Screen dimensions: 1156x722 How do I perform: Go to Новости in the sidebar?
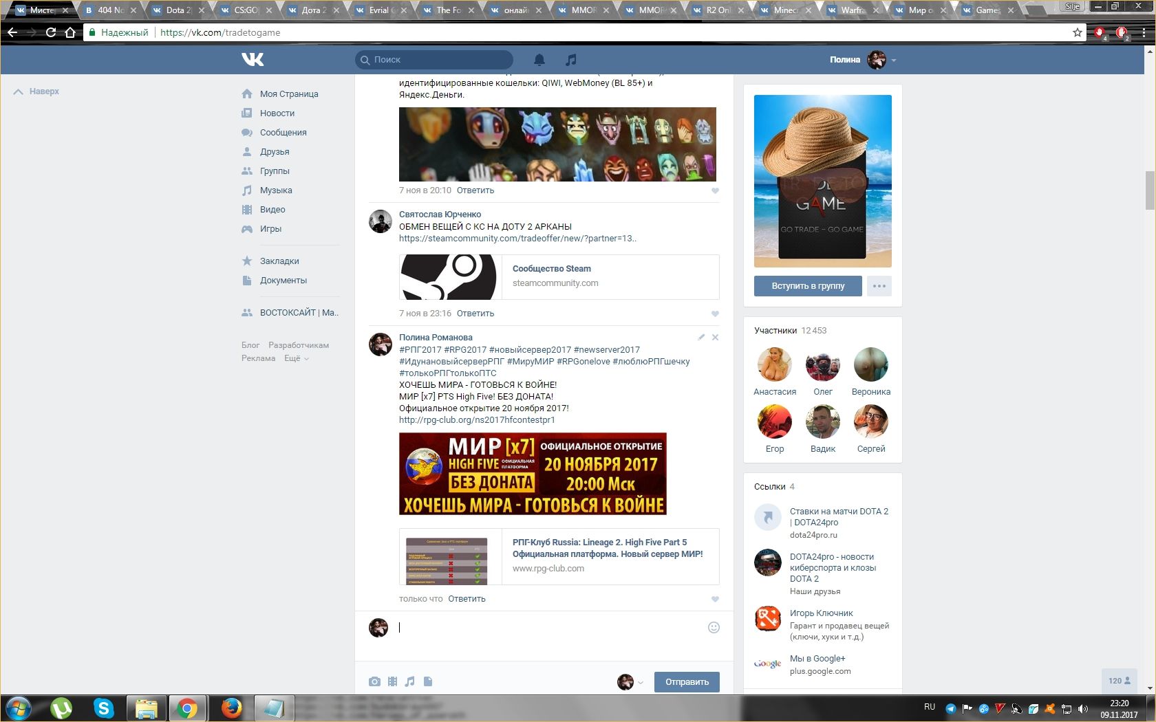pos(277,113)
